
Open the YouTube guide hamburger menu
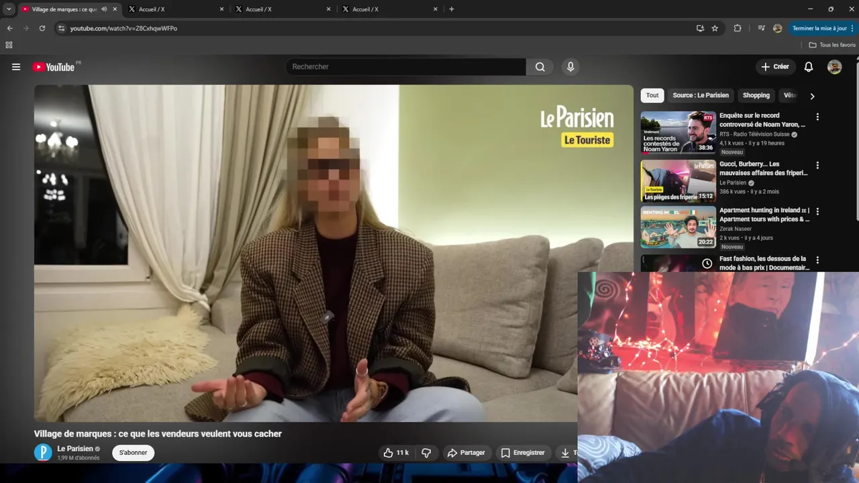tap(16, 67)
